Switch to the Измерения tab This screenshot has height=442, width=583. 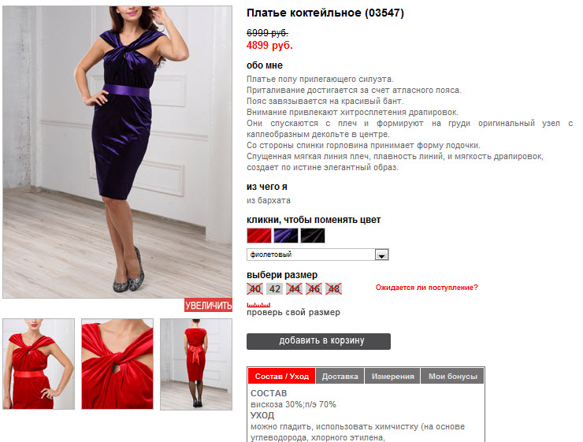point(392,376)
